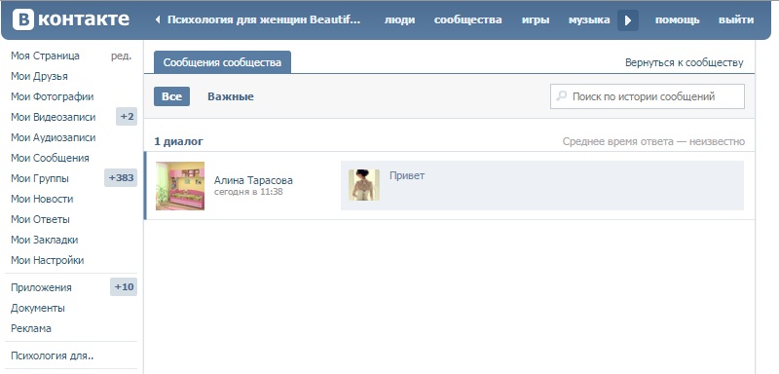Open Документы in sidebar
This screenshot has width=779, height=374.
point(38,308)
